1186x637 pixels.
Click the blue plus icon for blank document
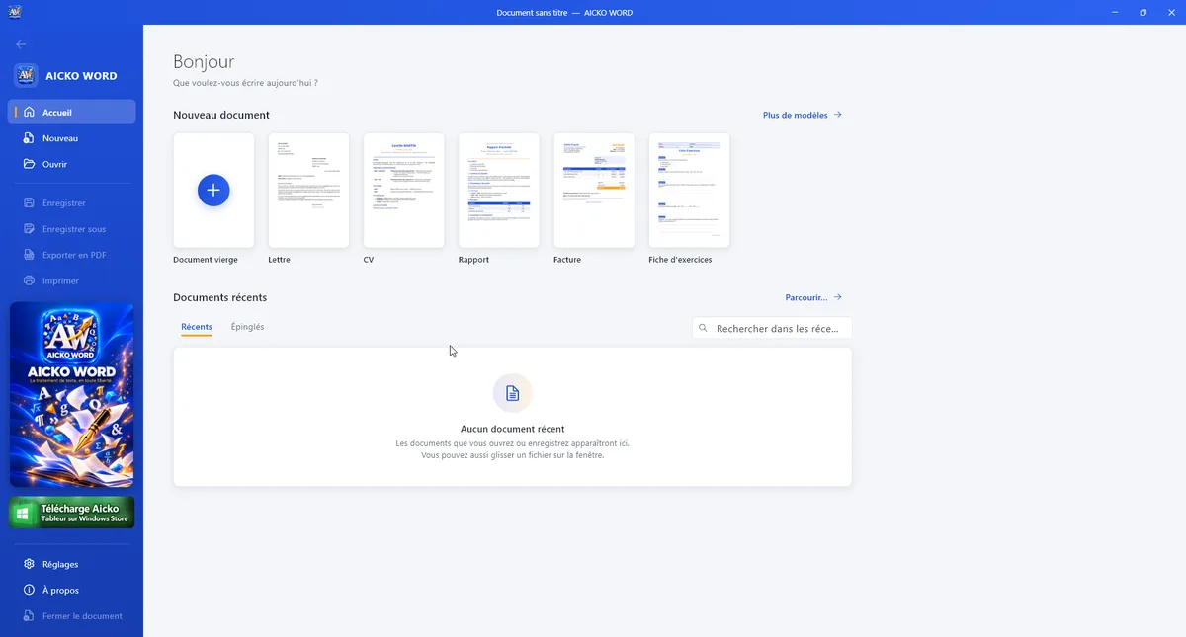tap(213, 191)
